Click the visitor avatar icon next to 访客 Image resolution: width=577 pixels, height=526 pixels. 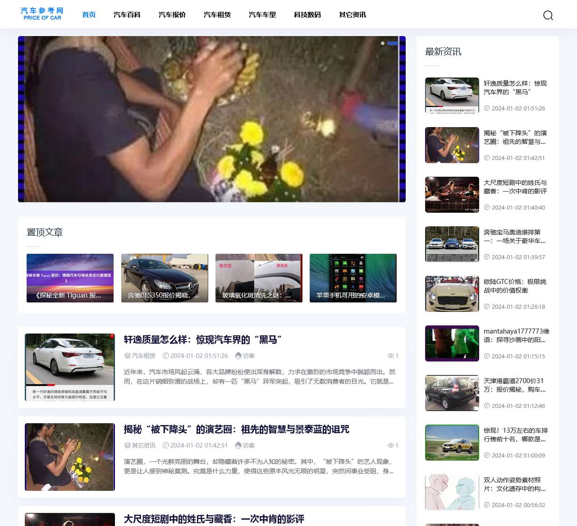point(238,356)
